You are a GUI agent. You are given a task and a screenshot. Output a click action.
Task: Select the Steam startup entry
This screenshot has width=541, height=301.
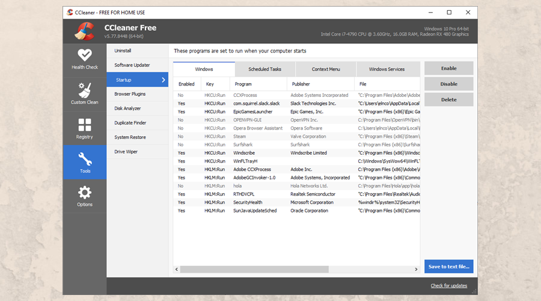(x=297, y=137)
